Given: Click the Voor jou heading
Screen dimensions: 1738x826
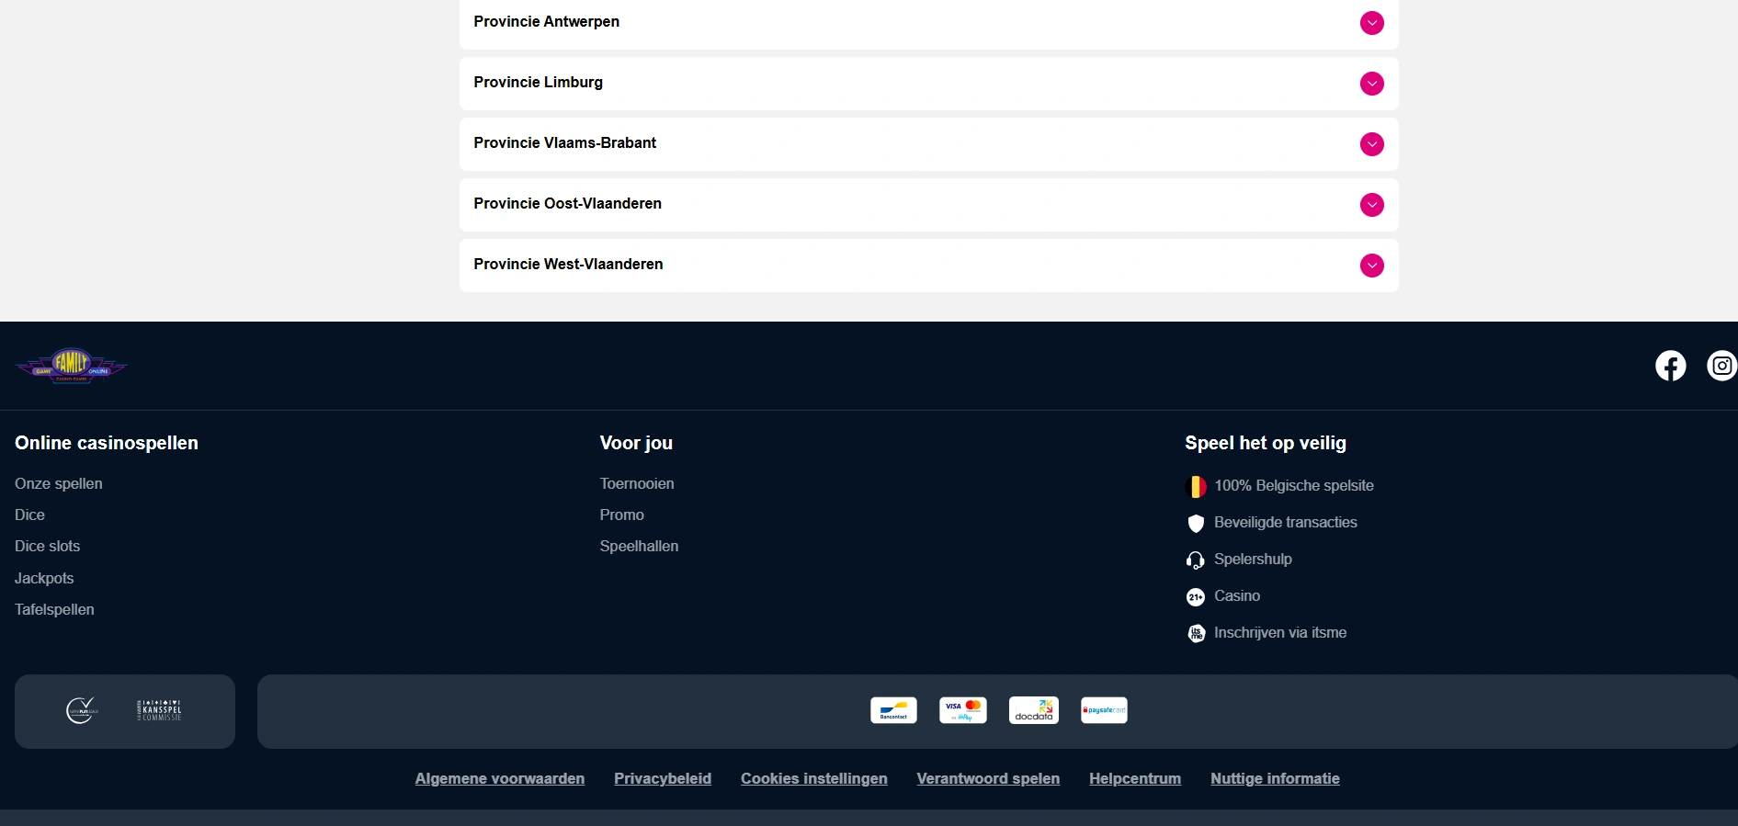Looking at the screenshot, I should pyautogui.click(x=636, y=443).
